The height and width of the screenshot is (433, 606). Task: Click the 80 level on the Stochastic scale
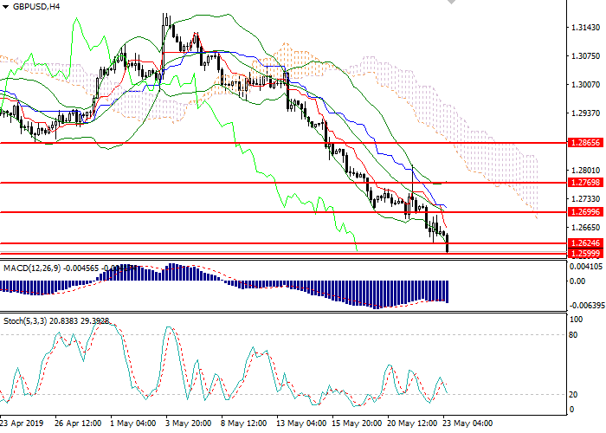tap(572, 334)
